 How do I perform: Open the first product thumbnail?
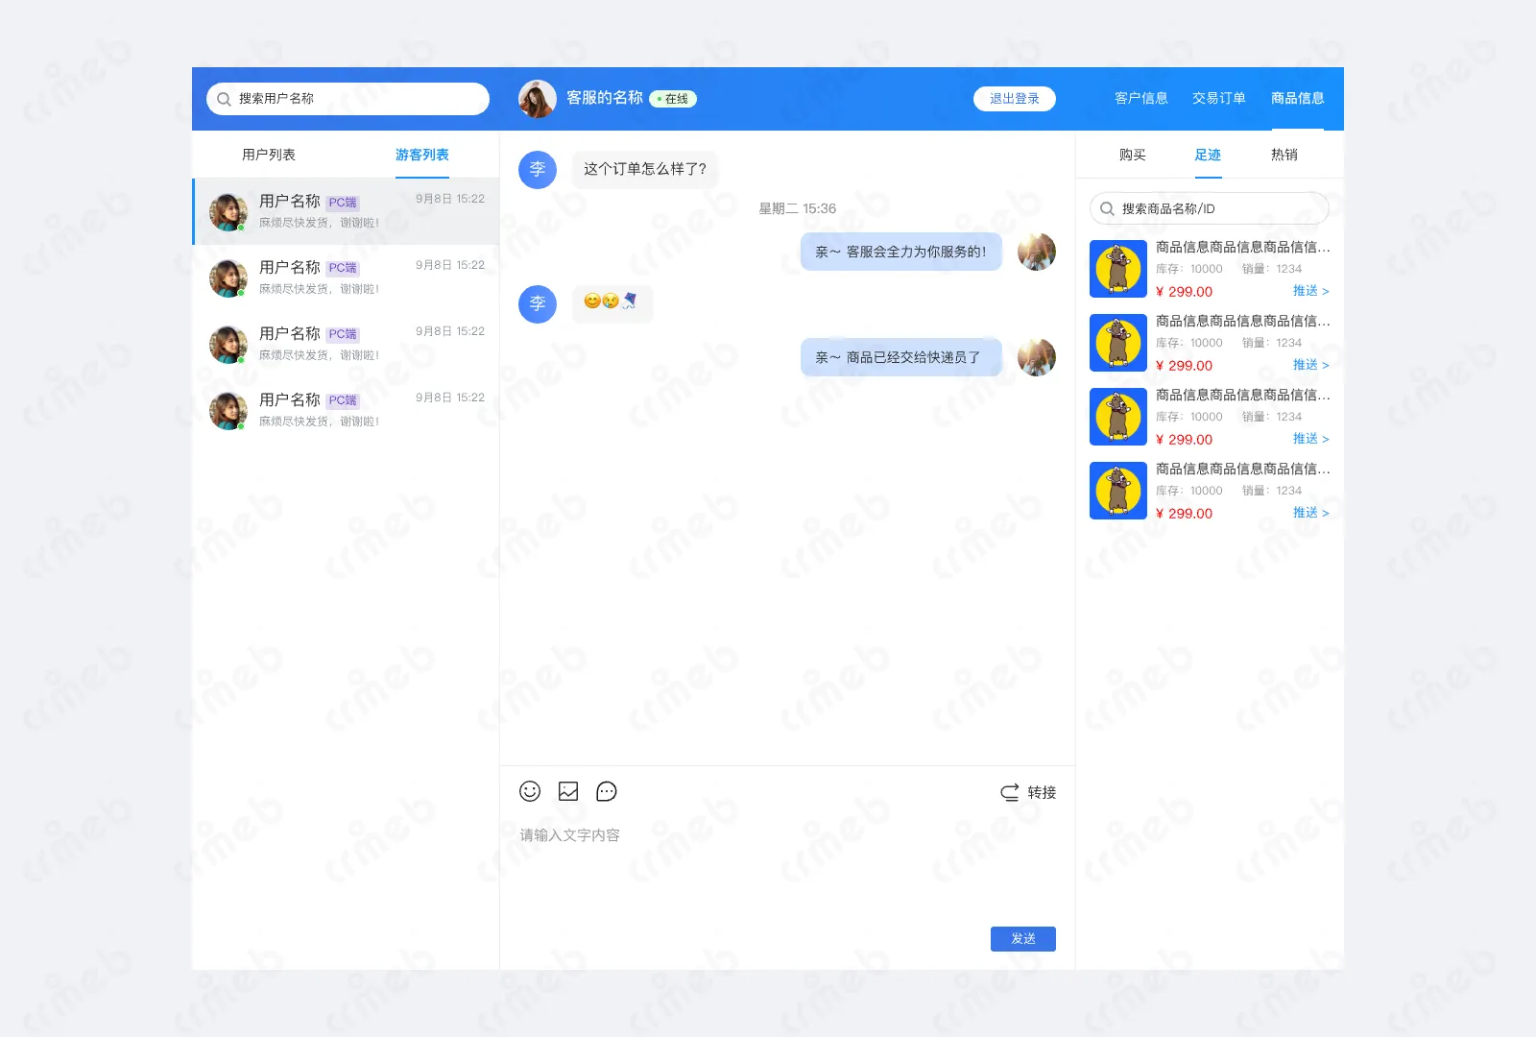point(1118,269)
